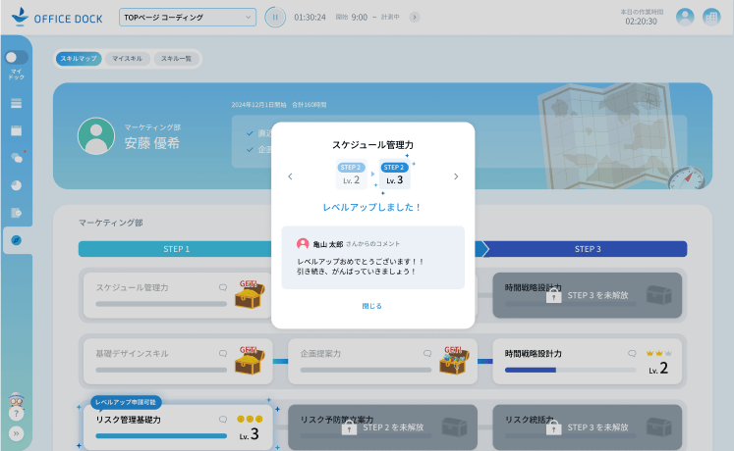
Task: Click the grey chest on リスク統括力 card
Action: (x=658, y=426)
